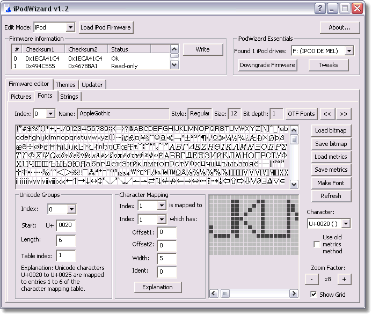Go to previous font with << button
The width and height of the screenshot is (372, 315).
click(x=327, y=114)
